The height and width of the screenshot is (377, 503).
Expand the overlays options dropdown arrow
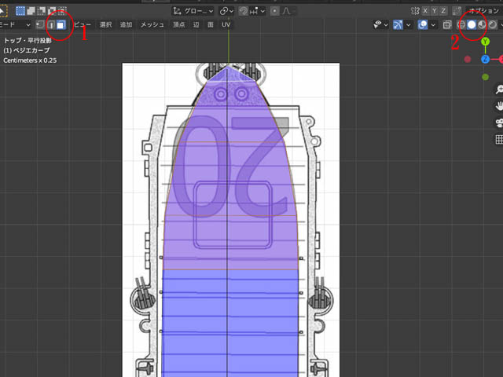(433, 24)
